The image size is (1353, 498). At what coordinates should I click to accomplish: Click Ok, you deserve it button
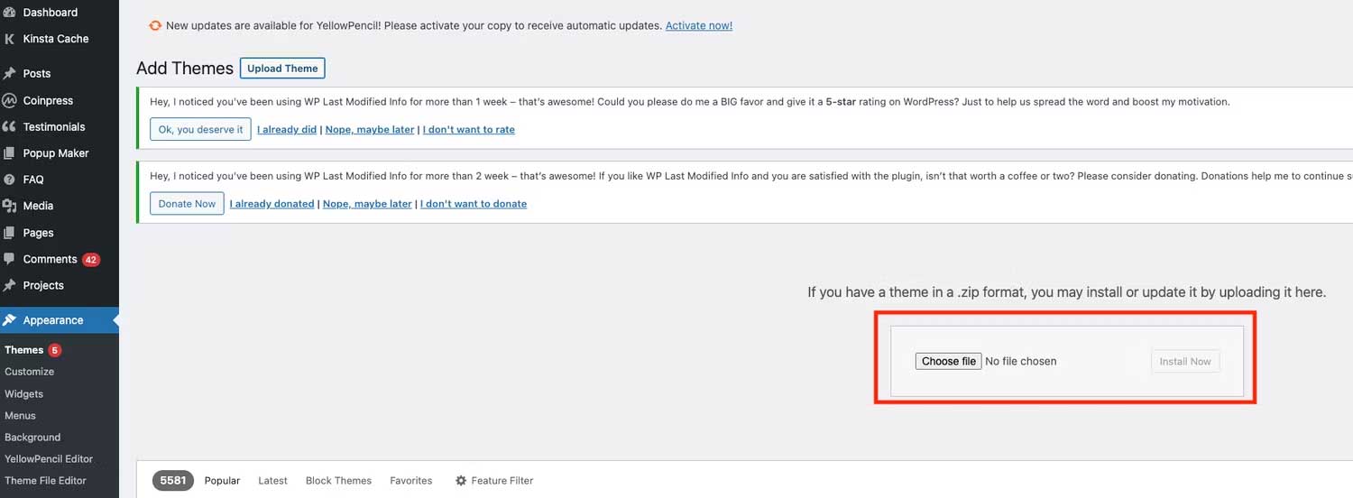pyautogui.click(x=200, y=130)
